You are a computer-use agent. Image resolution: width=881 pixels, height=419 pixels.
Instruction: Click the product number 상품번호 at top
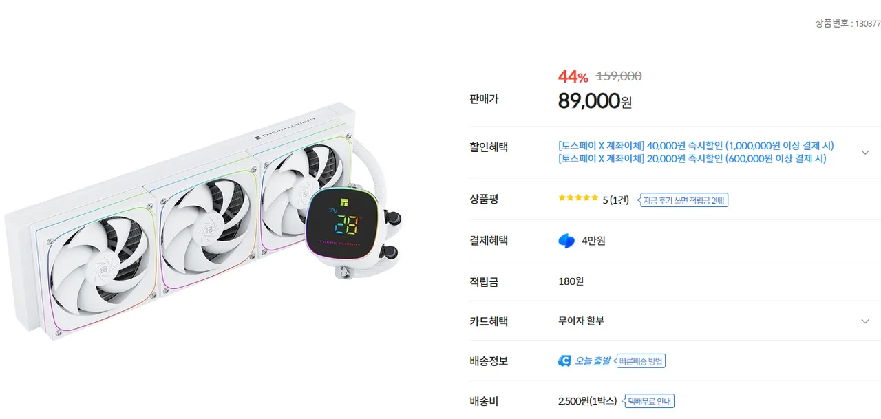847,23
